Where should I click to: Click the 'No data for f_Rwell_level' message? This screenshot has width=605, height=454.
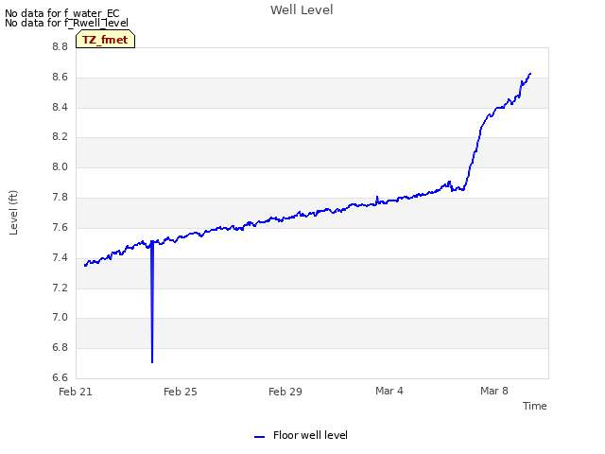tap(66, 23)
